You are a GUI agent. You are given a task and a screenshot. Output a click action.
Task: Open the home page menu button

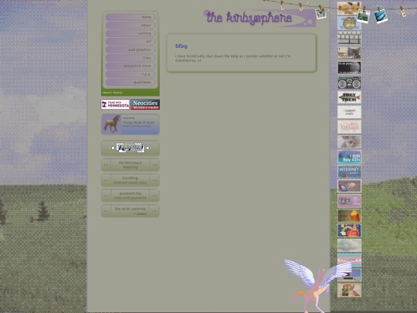131,17
